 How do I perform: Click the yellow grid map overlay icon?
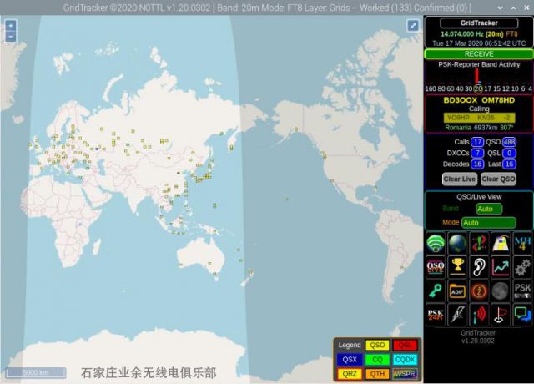(x=501, y=243)
